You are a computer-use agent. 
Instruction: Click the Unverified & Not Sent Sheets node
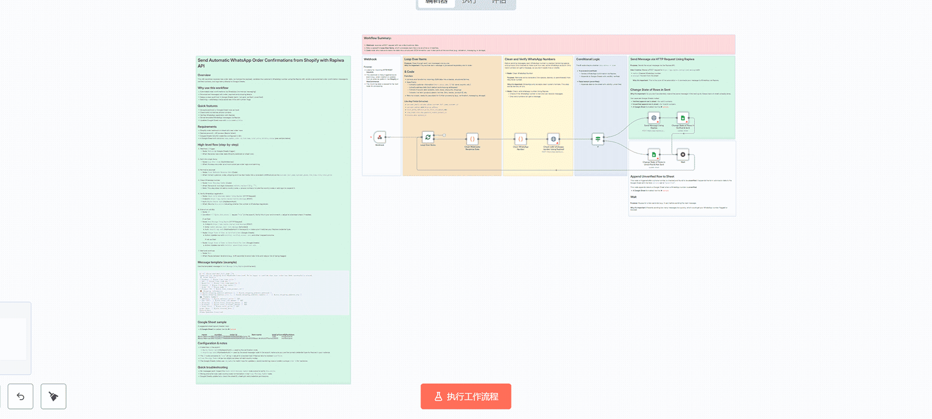[654, 155]
